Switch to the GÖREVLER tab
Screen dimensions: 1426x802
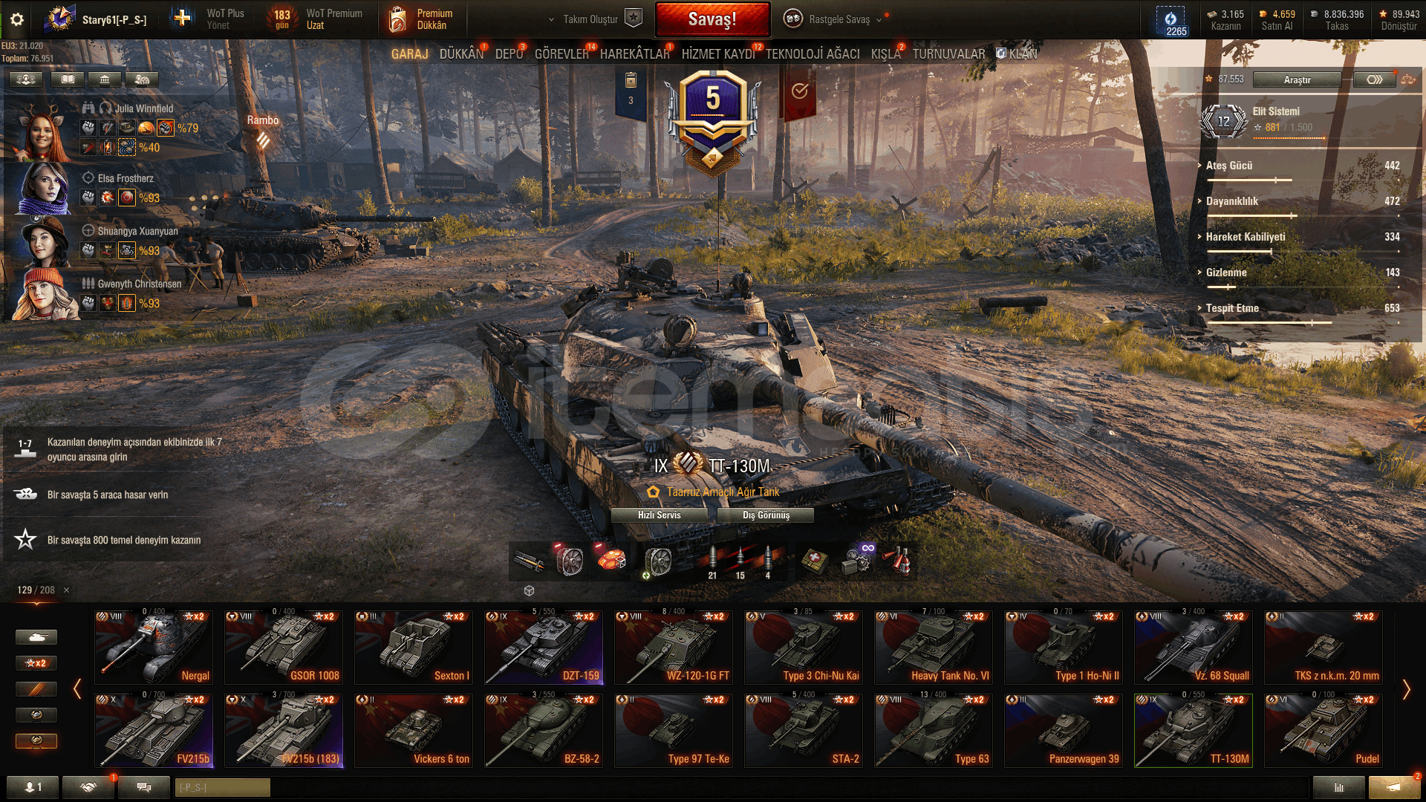tap(561, 54)
